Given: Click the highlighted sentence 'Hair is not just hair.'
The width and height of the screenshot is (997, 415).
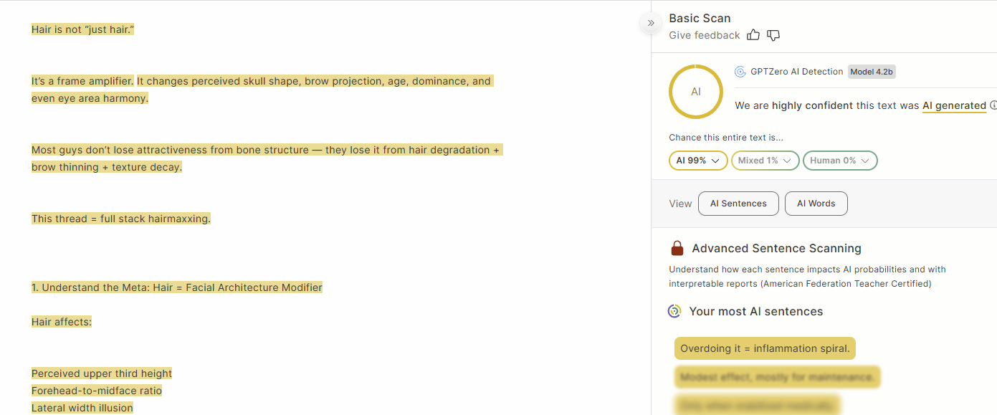Looking at the screenshot, I should coord(83,29).
